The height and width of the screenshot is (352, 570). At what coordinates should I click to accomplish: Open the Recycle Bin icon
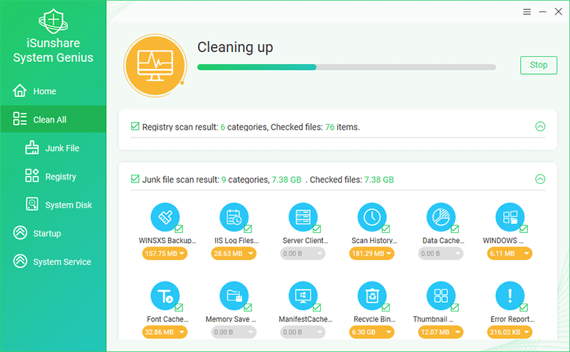click(x=372, y=296)
